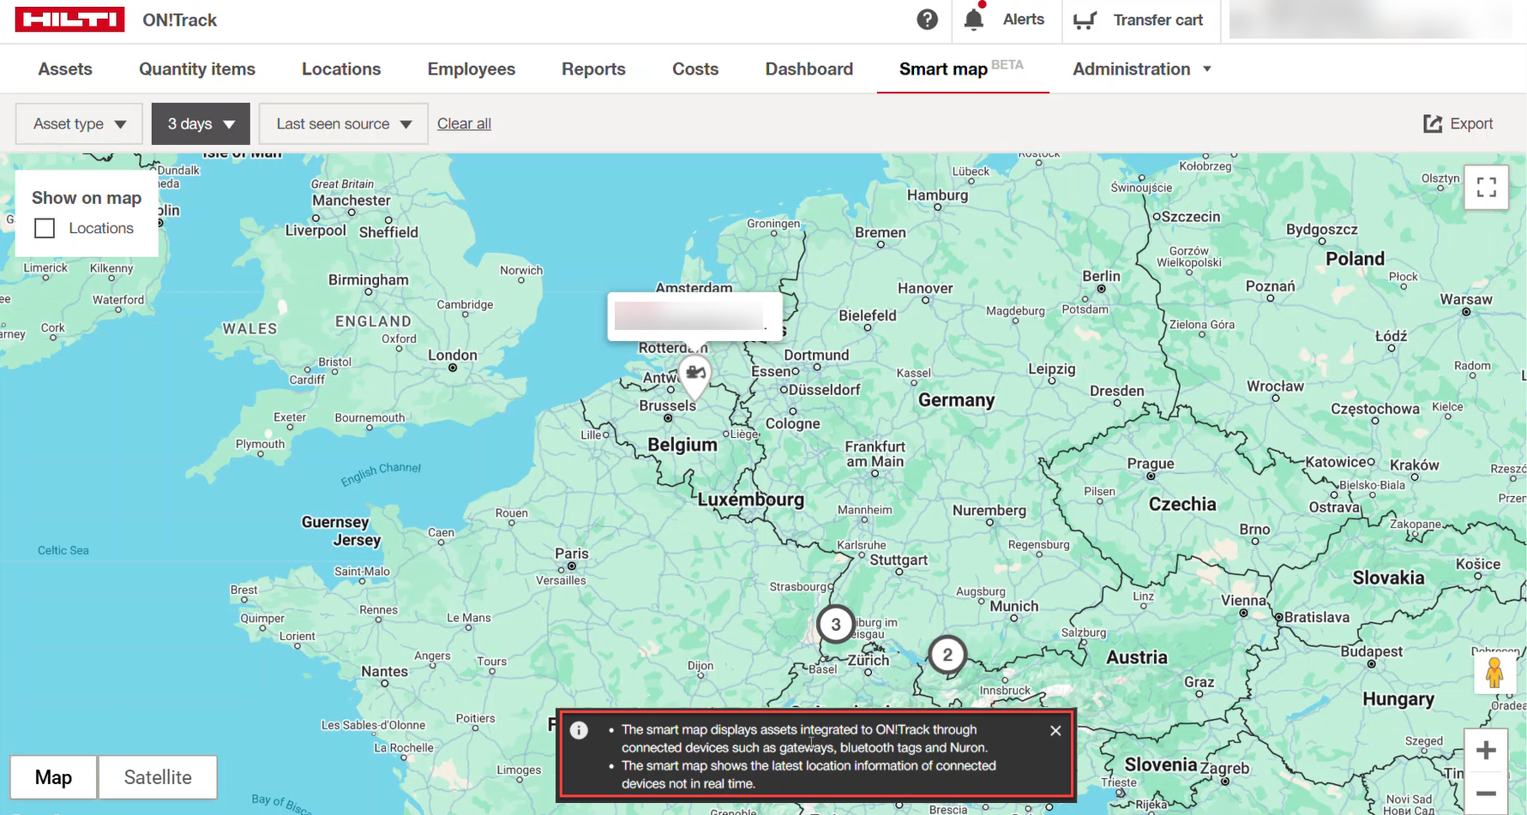
Task: Enable the Locations checkbox
Action: (45, 228)
